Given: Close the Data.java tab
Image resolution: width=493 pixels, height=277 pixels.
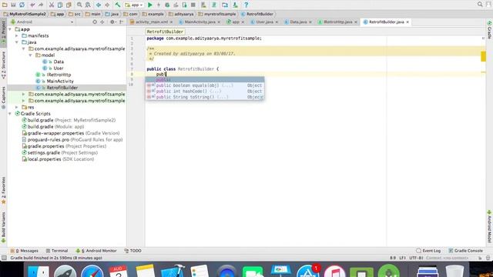Looking at the screenshot, I should coord(310,22).
